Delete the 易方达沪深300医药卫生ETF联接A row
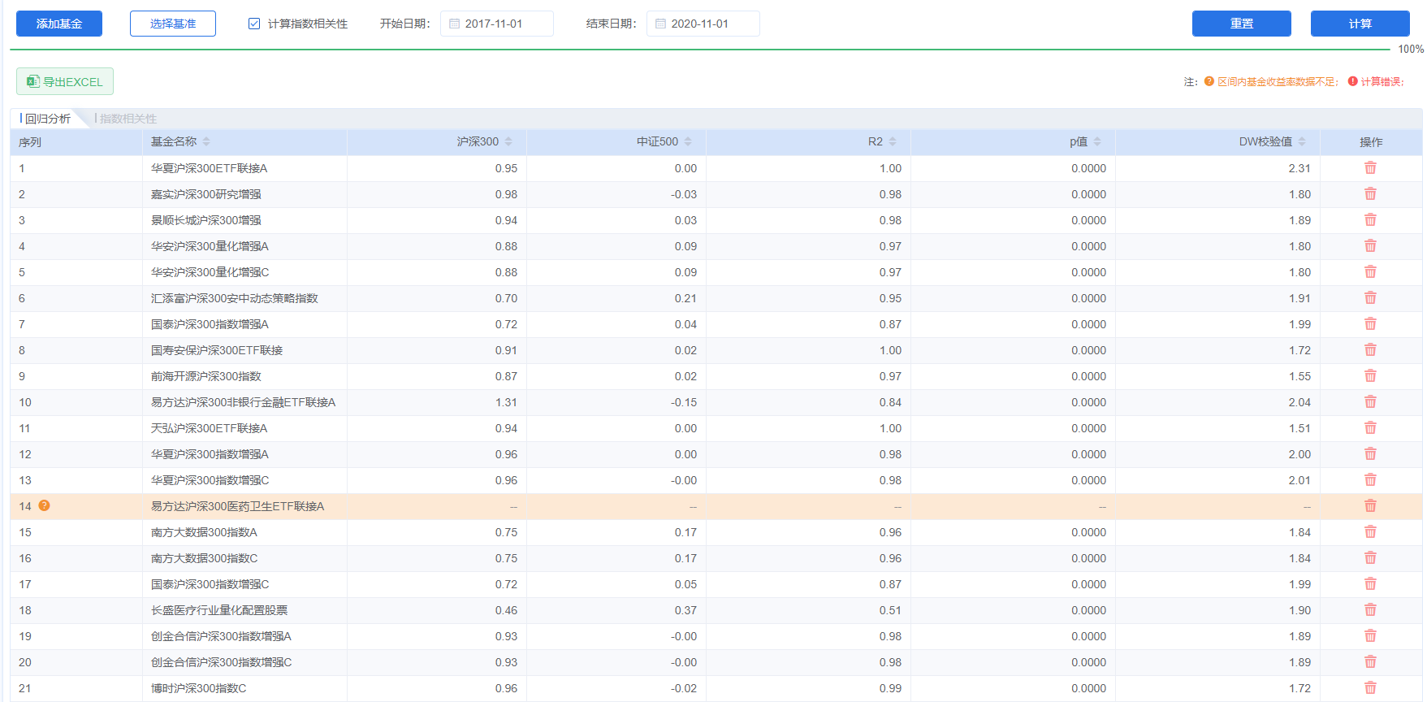The height and width of the screenshot is (702, 1427). coord(1370,505)
